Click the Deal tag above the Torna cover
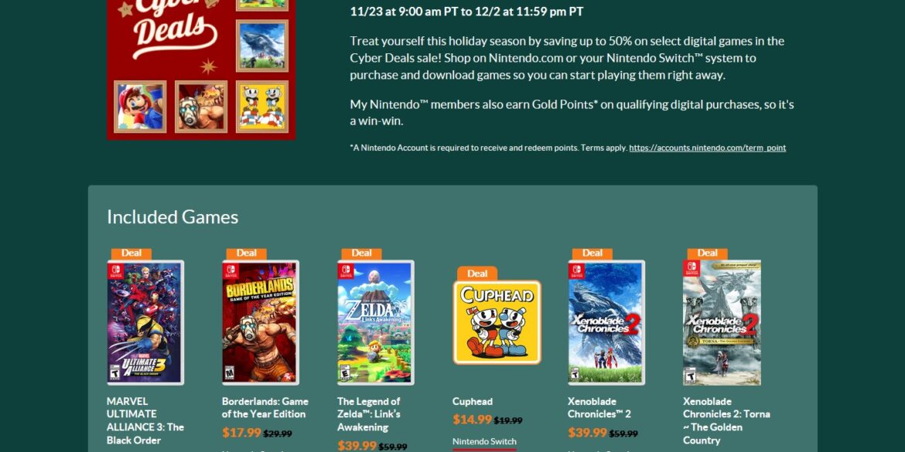 (708, 253)
